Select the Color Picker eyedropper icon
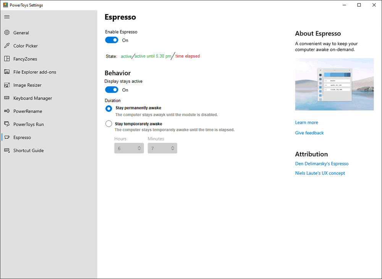The image size is (382, 279). (x=7, y=45)
